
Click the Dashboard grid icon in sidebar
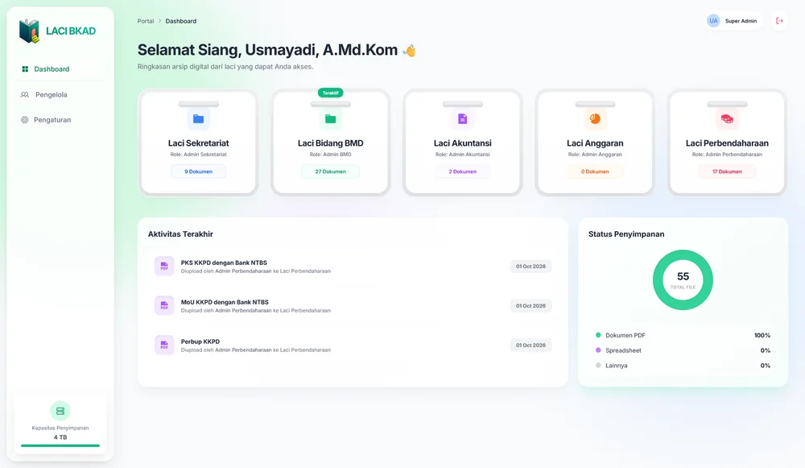[25, 68]
